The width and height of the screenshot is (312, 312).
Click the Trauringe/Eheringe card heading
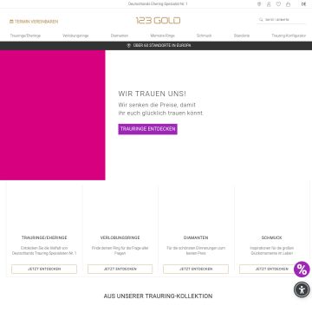[x=44, y=237]
